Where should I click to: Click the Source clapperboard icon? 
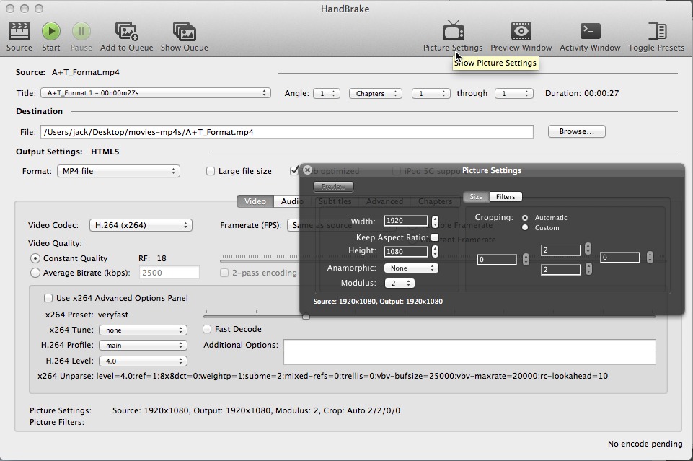(x=19, y=31)
